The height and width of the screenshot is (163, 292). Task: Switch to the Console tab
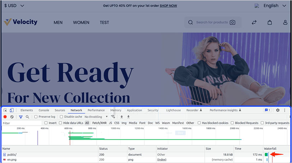44,110
